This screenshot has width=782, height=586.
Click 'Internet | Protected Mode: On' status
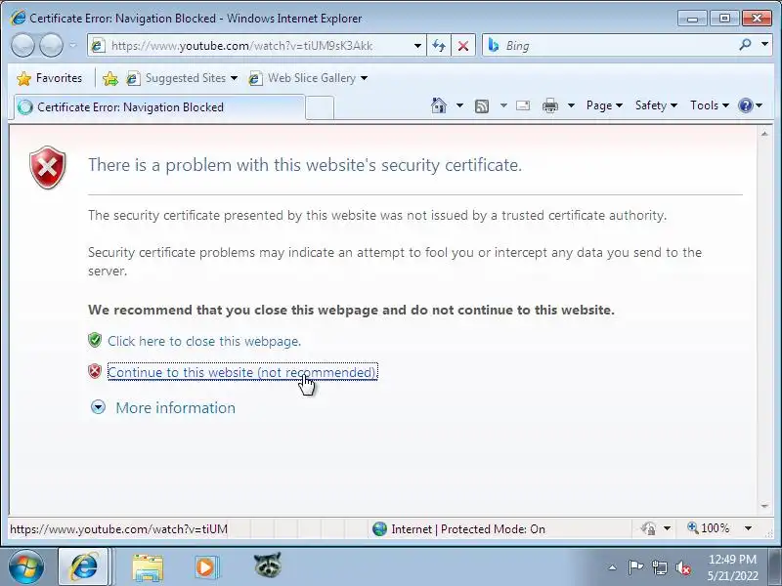point(468,529)
